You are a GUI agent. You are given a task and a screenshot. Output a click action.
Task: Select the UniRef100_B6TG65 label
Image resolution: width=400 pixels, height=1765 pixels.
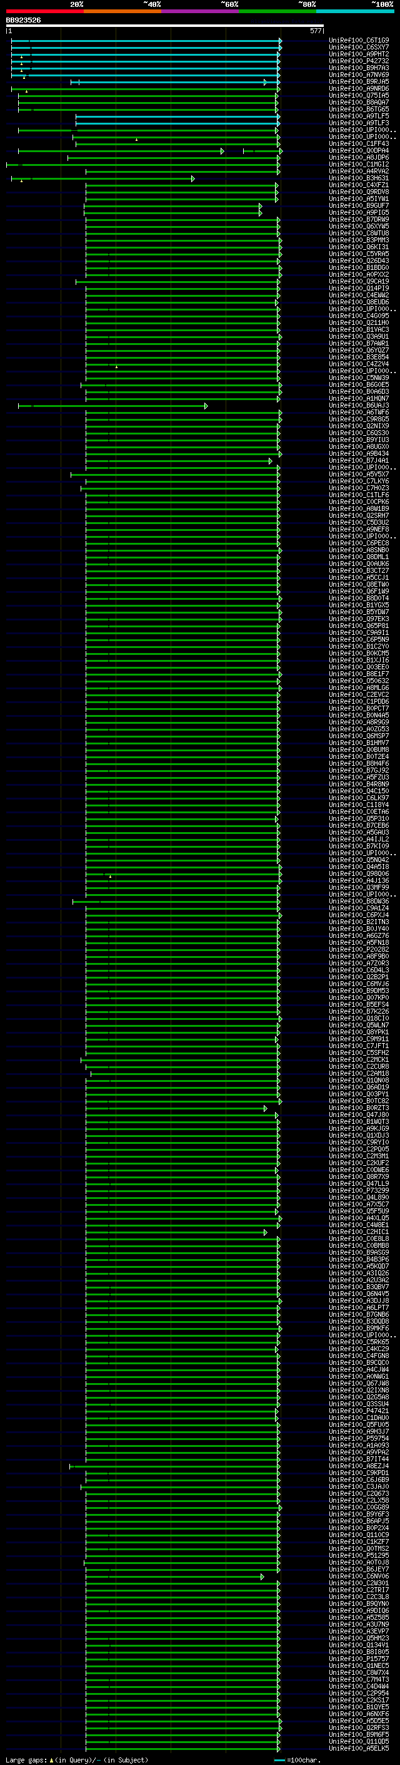pos(359,109)
